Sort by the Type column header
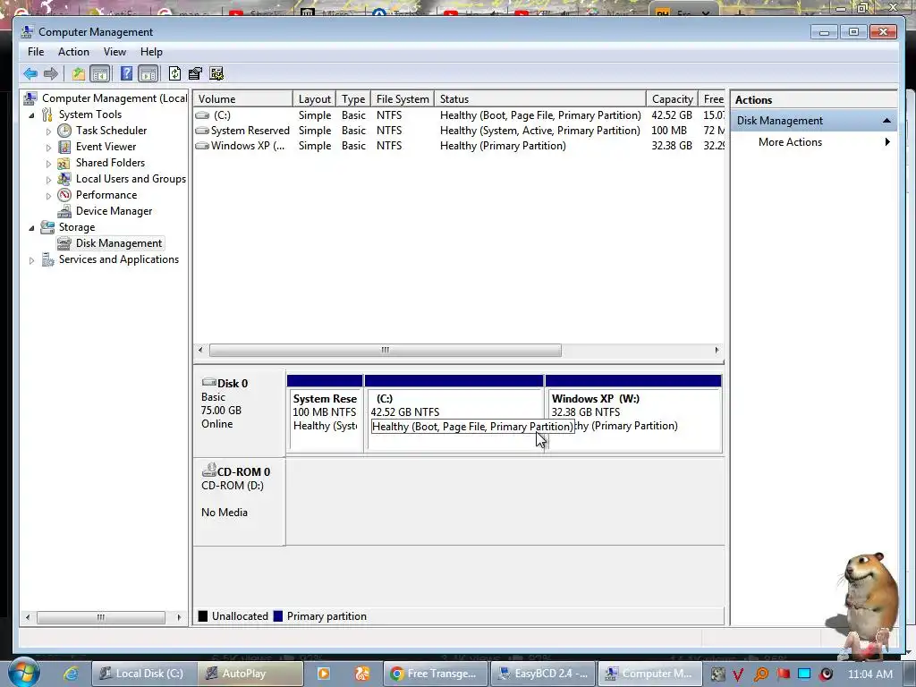Image resolution: width=916 pixels, height=687 pixels. [353, 98]
